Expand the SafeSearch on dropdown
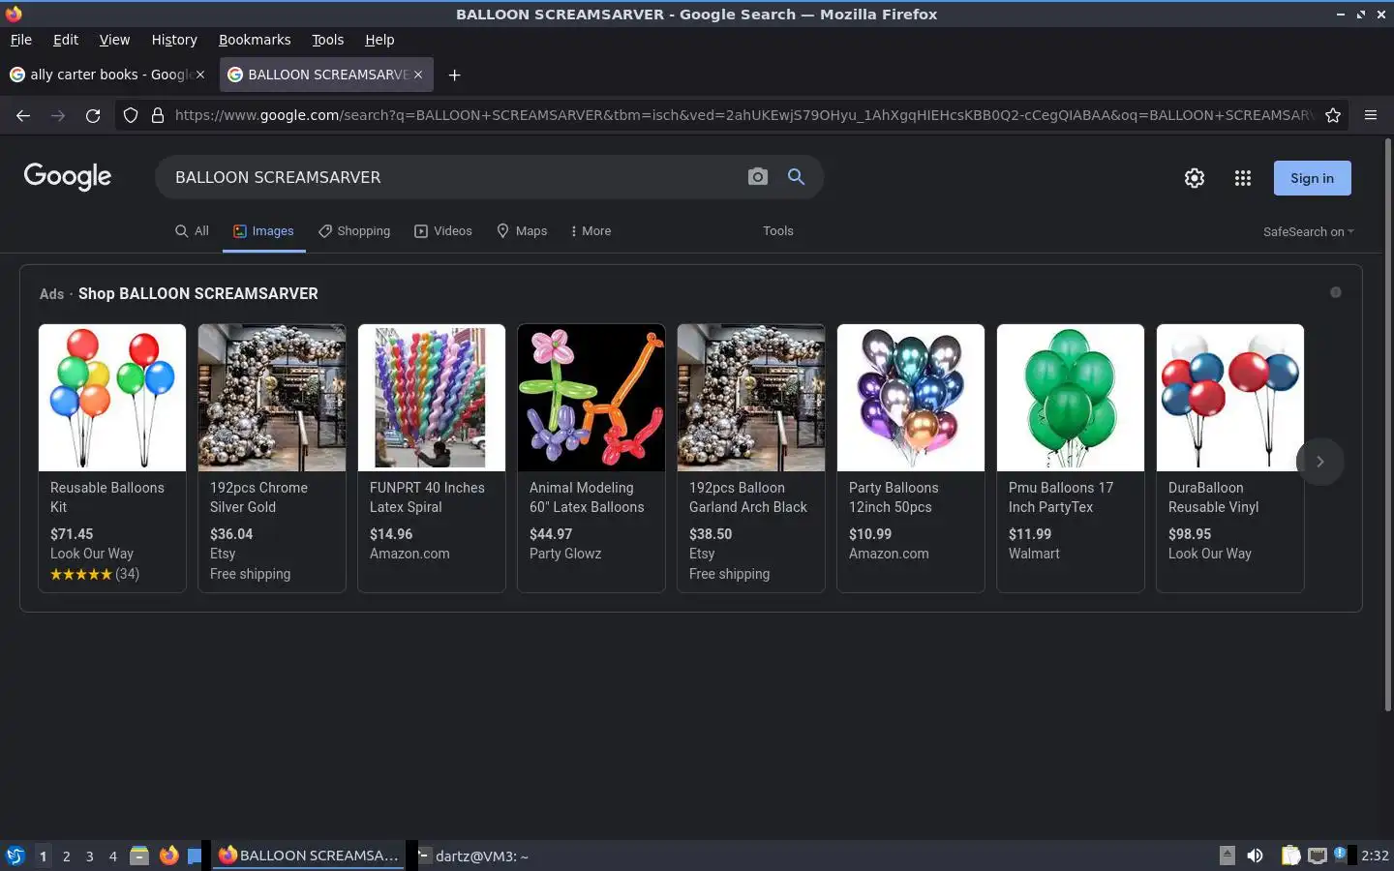 (1309, 231)
